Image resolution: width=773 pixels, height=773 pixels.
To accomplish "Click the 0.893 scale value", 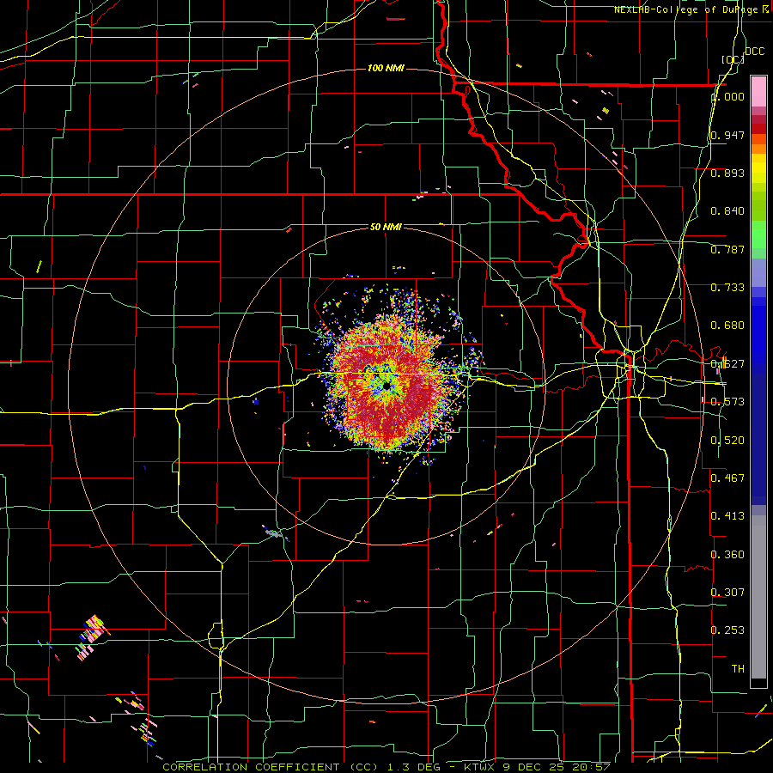I will pyautogui.click(x=727, y=173).
